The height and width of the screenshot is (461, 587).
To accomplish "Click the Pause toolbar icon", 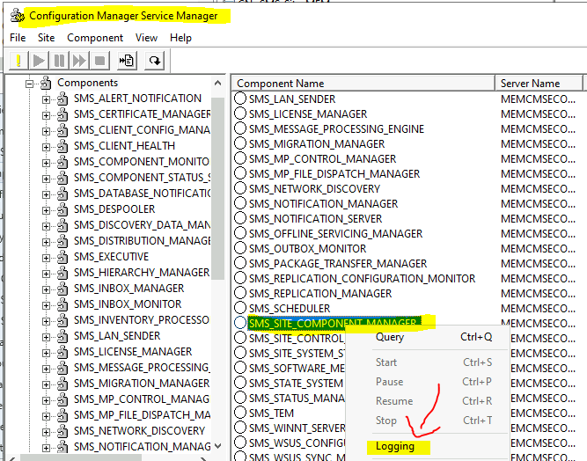I will (x=59, y=60).
